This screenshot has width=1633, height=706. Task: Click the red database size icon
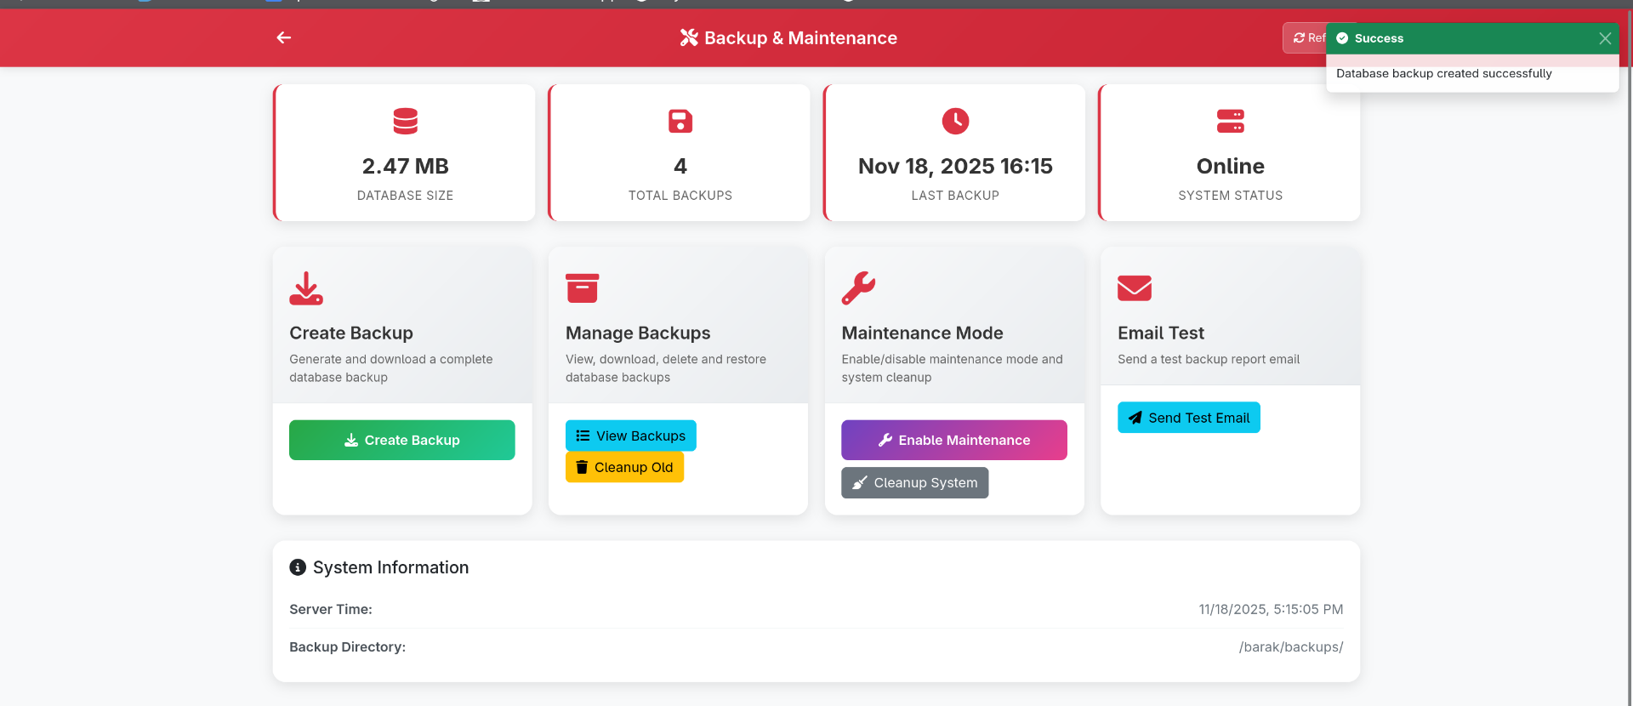click(x=405, y=121)
